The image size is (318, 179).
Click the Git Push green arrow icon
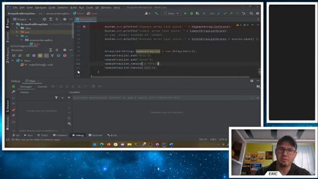pos(231,13)
